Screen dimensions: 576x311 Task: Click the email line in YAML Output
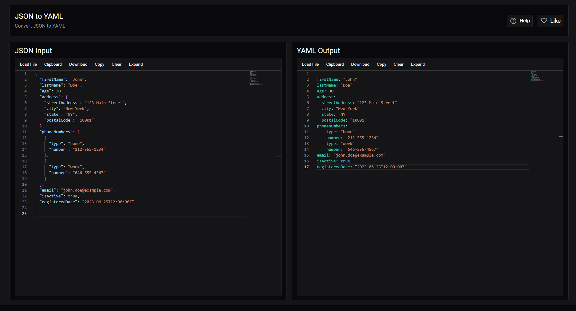(x=351, y=155)
